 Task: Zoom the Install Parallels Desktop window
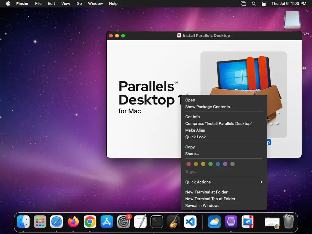(123, 36)
